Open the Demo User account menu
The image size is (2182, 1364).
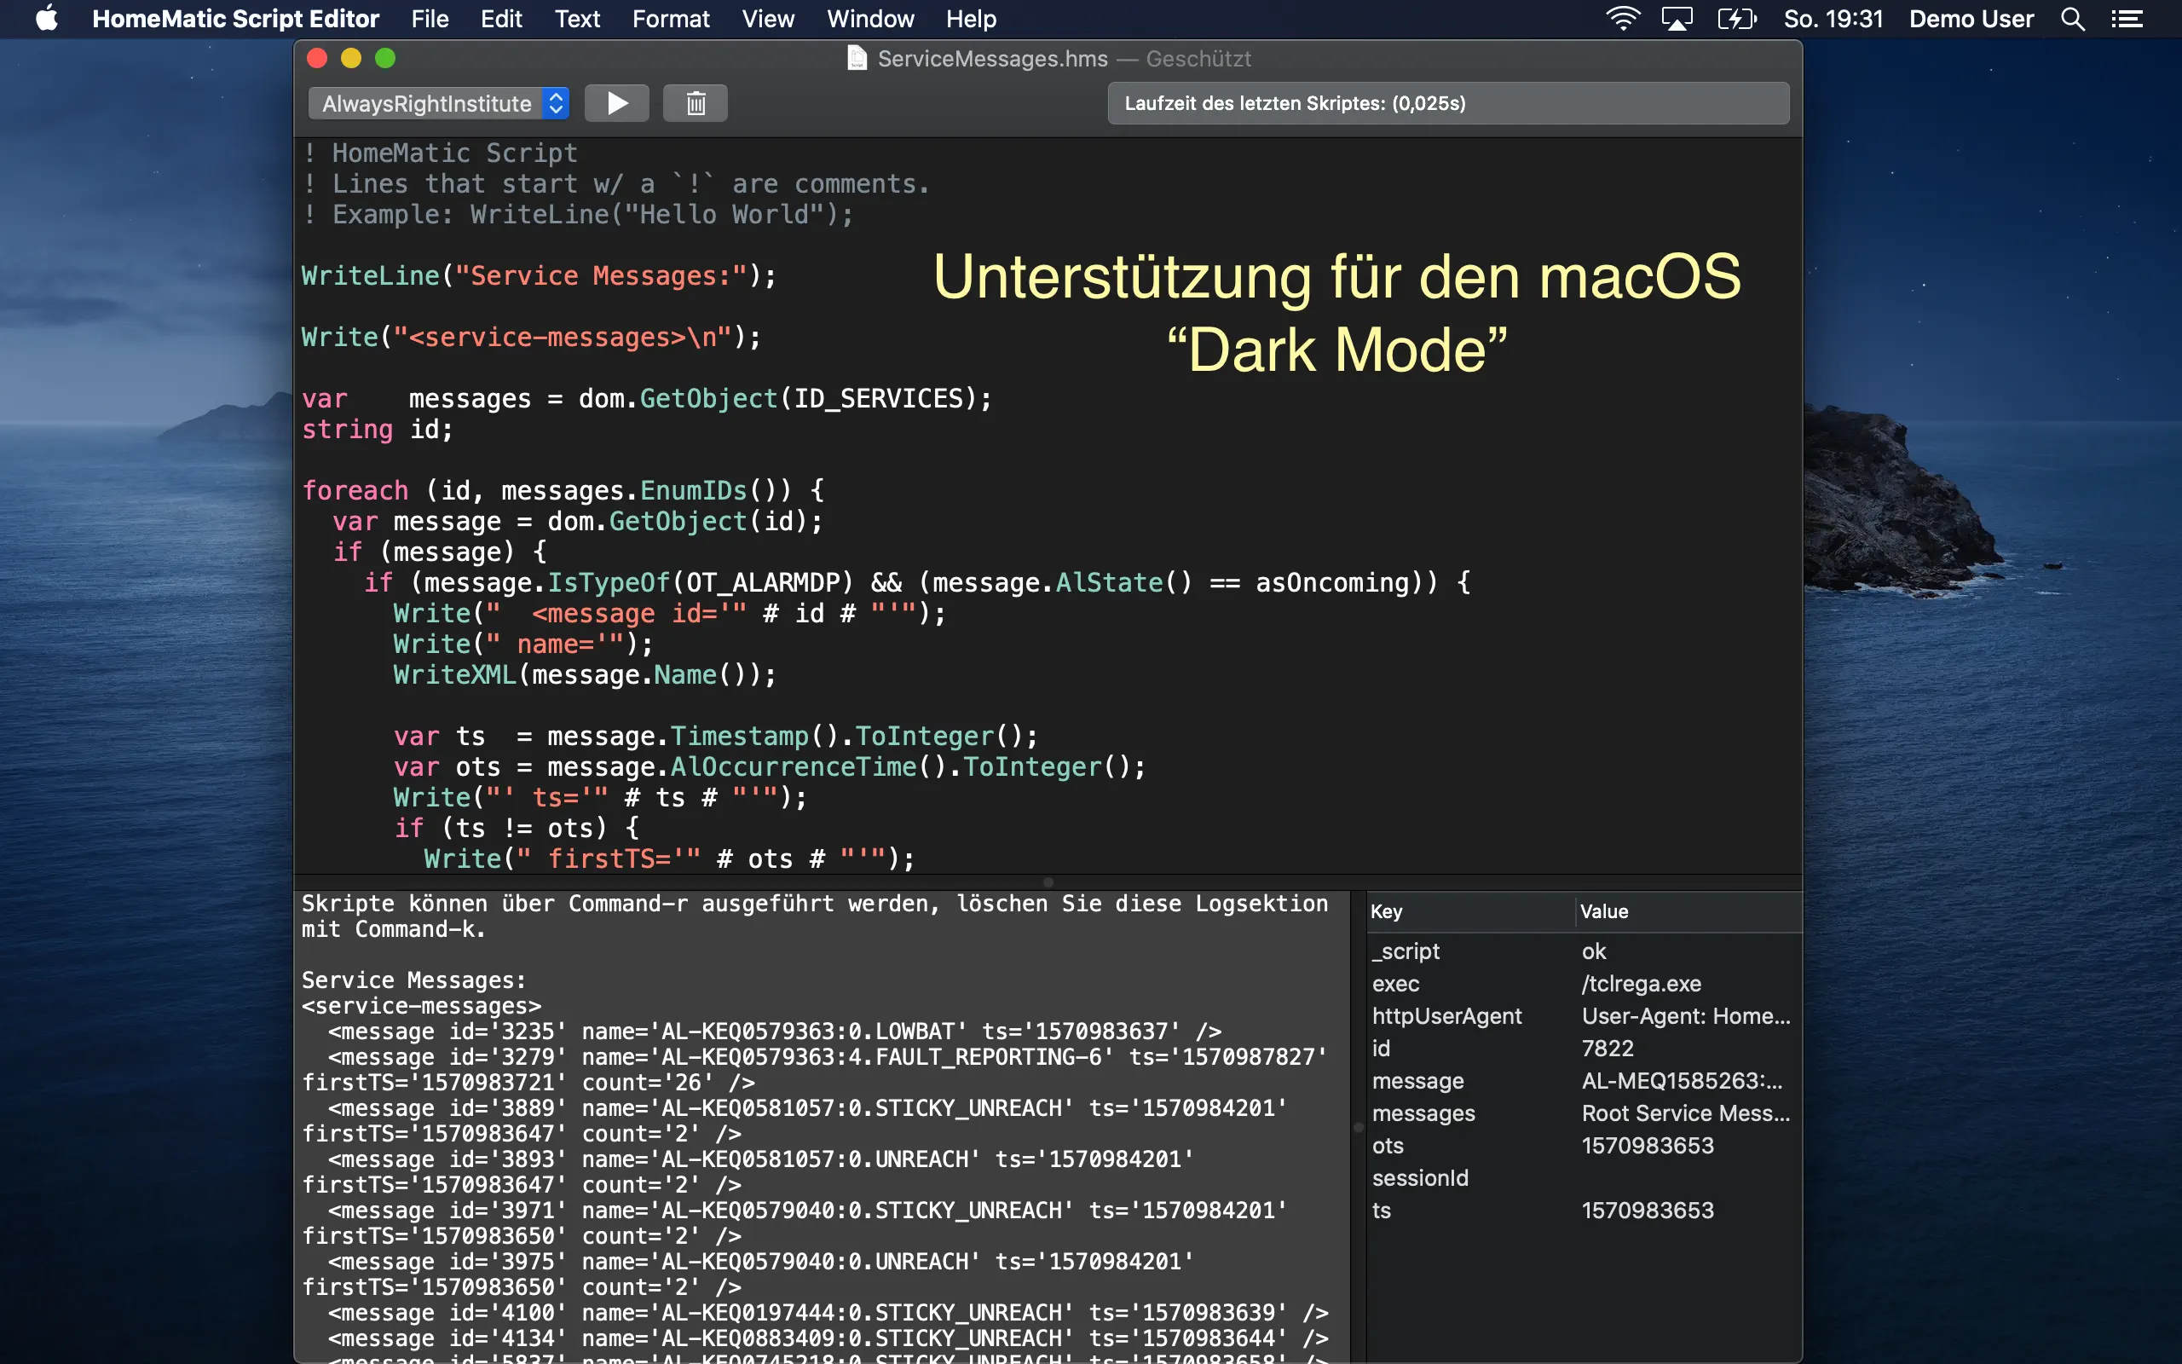pyautogui.click(x=1971, y=19)
